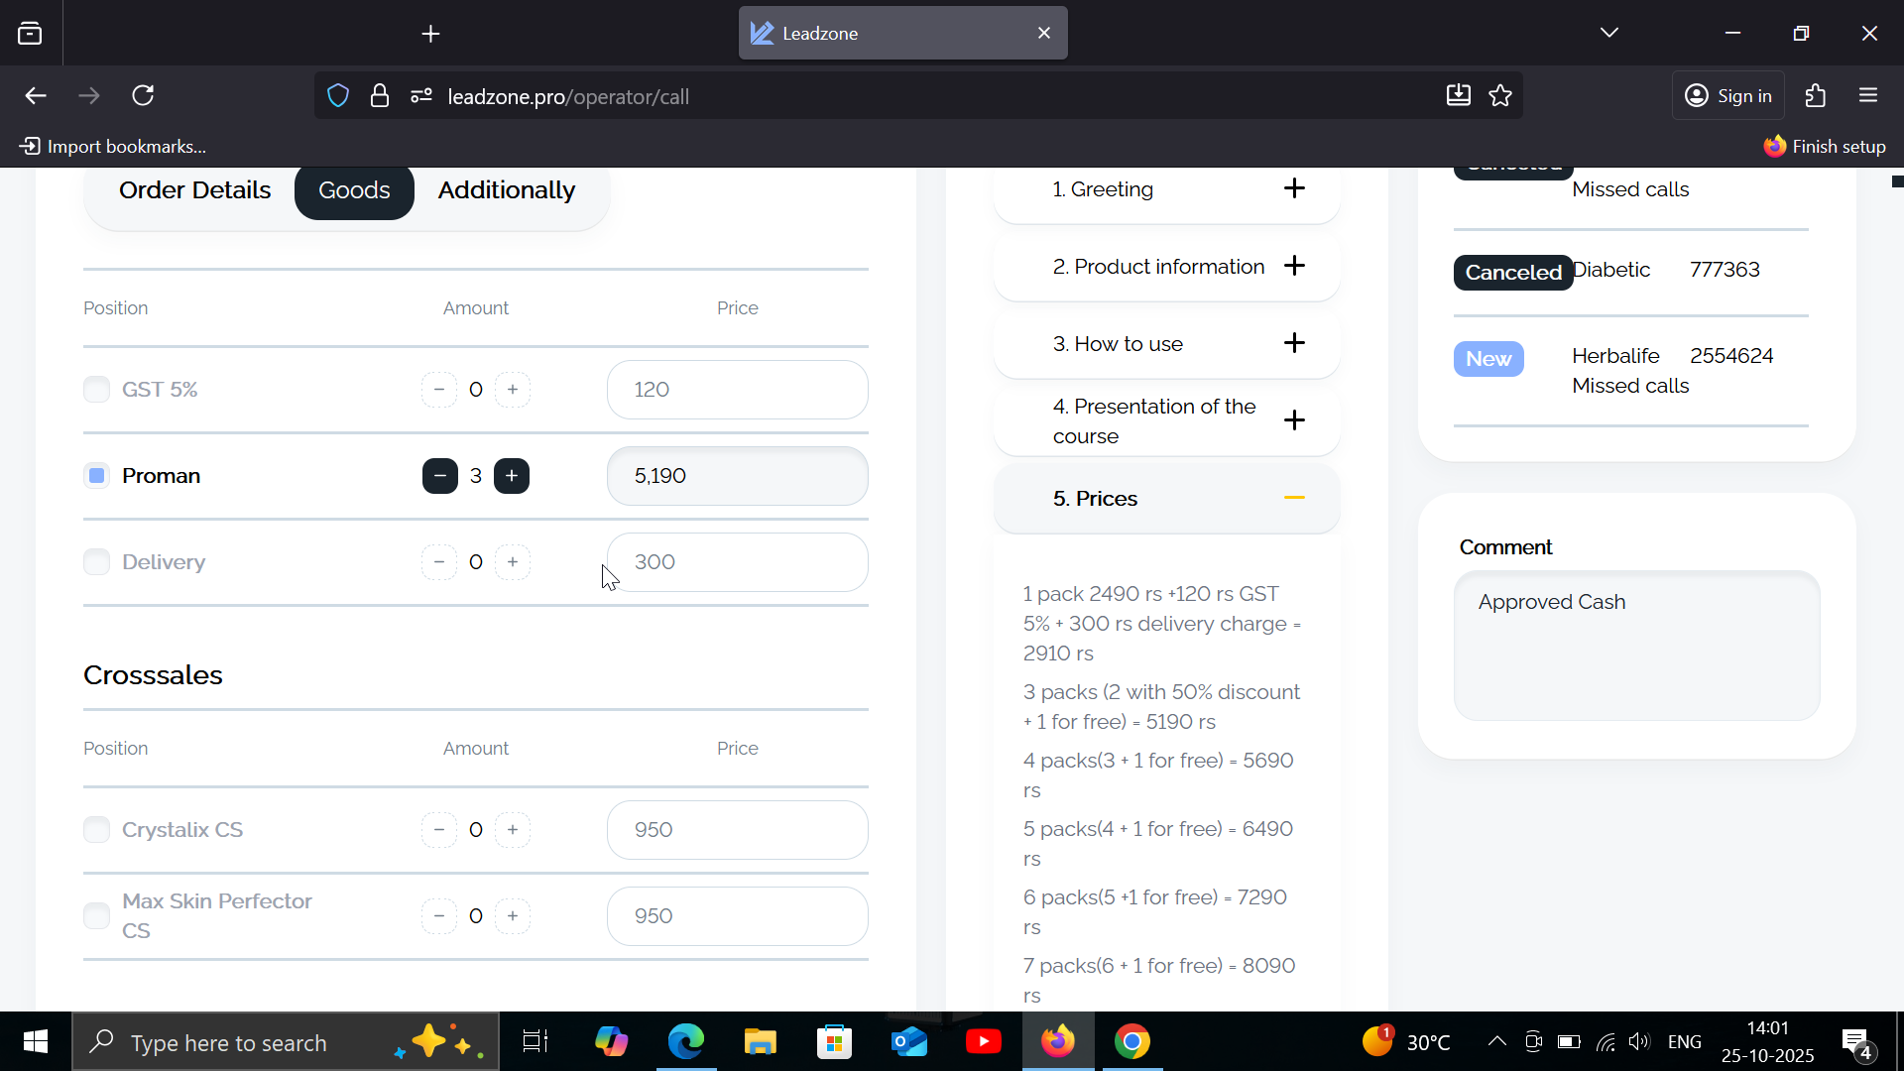Enable the GST 5% checkbox
The image size is (1904, 1071).
pyautogui.click(x=96, y=390)
